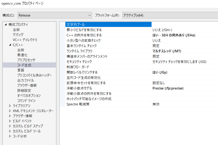The height and width of the screenshot is (145, 218).
Task: Expand the ブラウザー情報 top-level node arrow
Action: pyautogui.click(x=10, y=116)
